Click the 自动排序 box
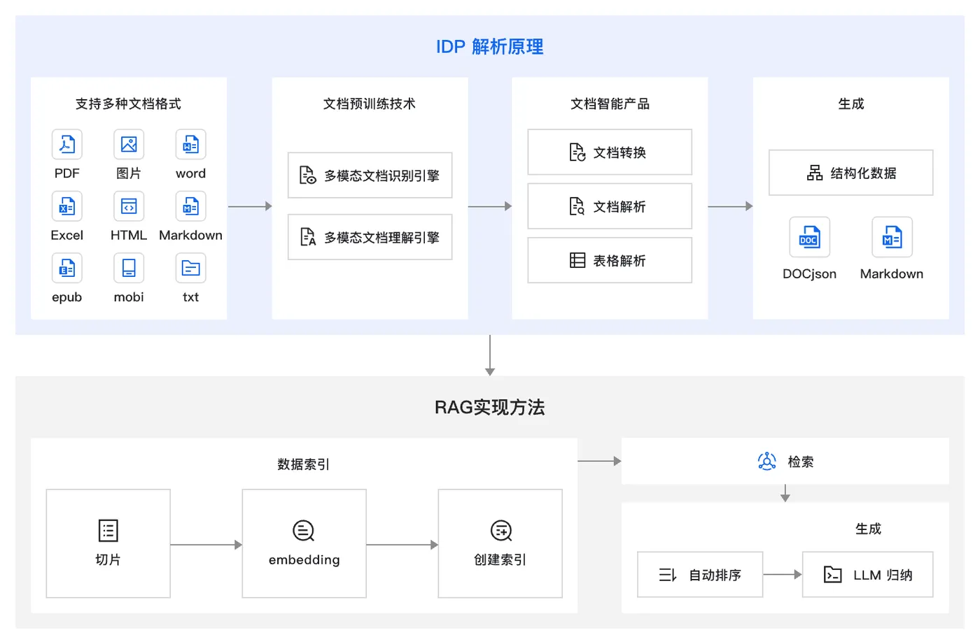 pyautogui.click(x=700, y=575)
